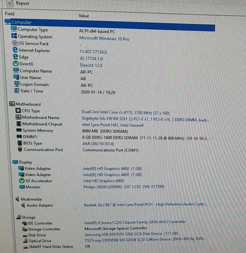Select the AB-PC Computer Name value
Screen dimensions: 246x253
click(87, 72)
